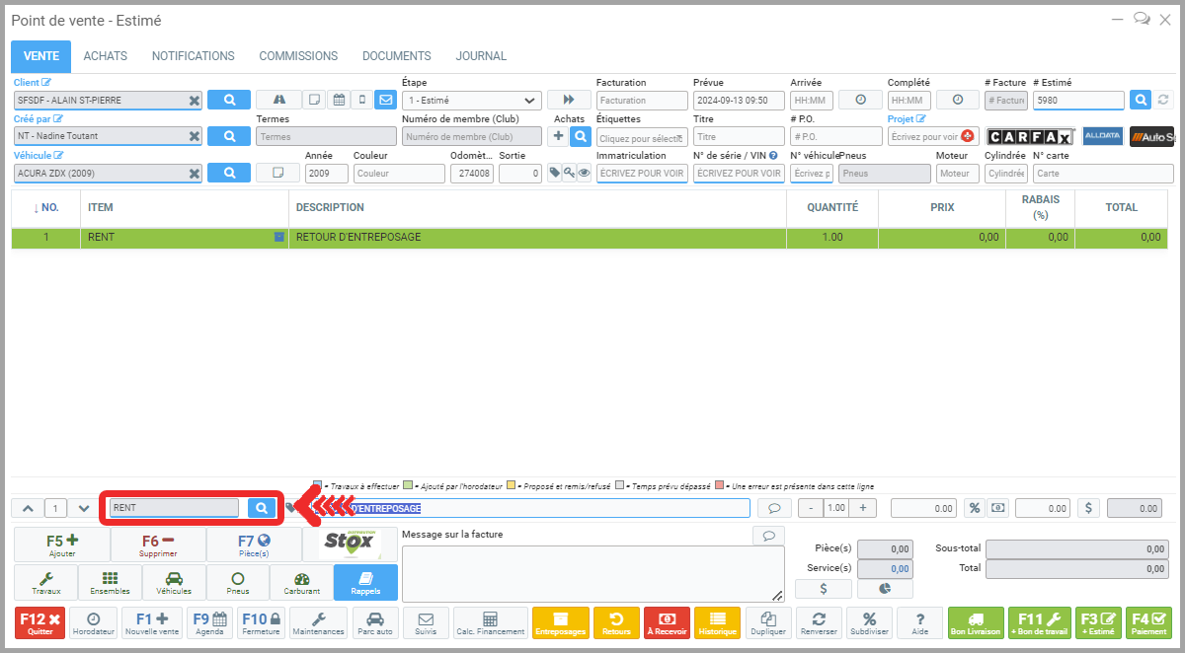Click the item search magnifier next to RENT
The image size is (1185, 653).
tap(262, 508)
